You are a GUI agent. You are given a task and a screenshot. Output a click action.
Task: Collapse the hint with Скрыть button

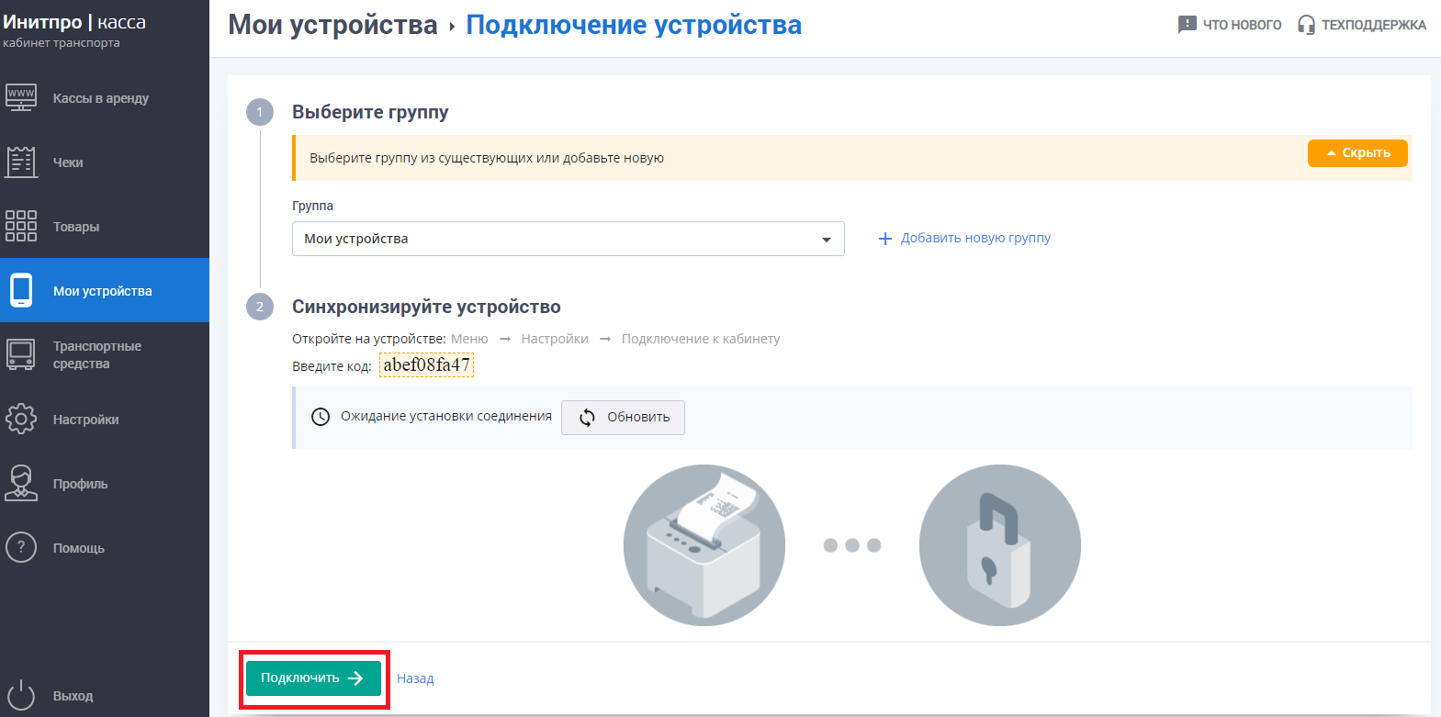(1357, 153)
